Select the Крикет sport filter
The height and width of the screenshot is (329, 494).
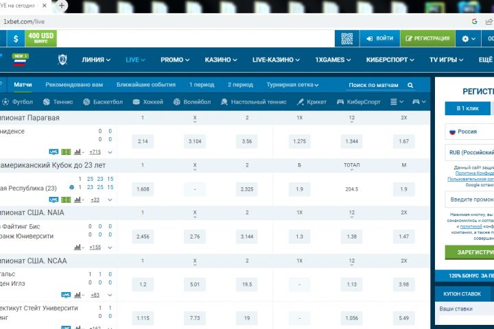click(x=311, y=101)
